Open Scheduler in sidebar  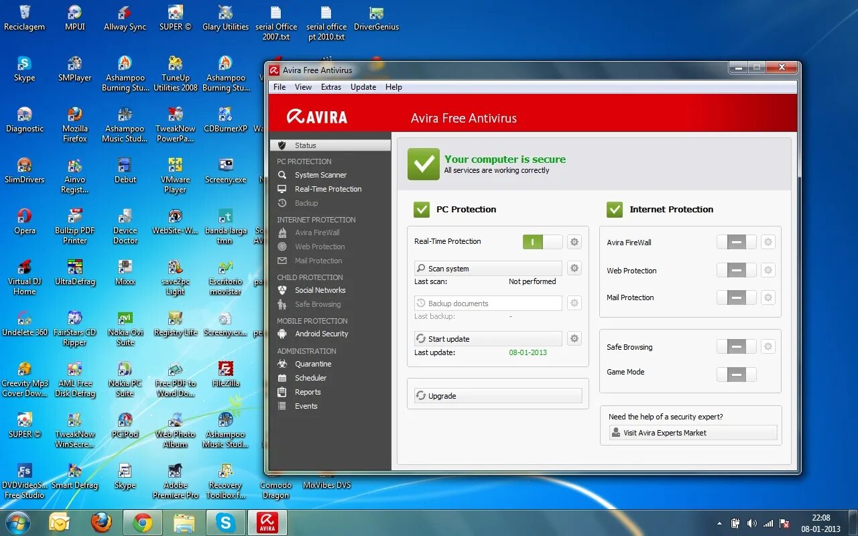click(x=311, y=378)
